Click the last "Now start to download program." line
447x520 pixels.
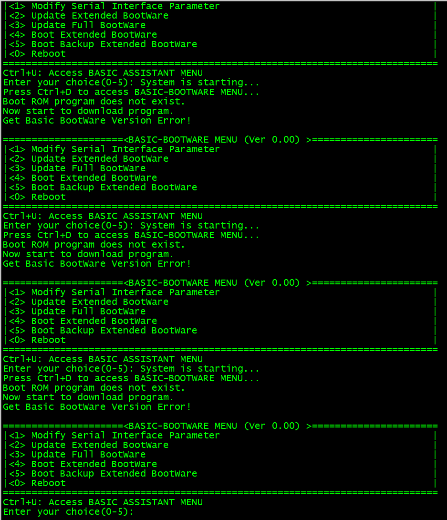pos(88,397)
